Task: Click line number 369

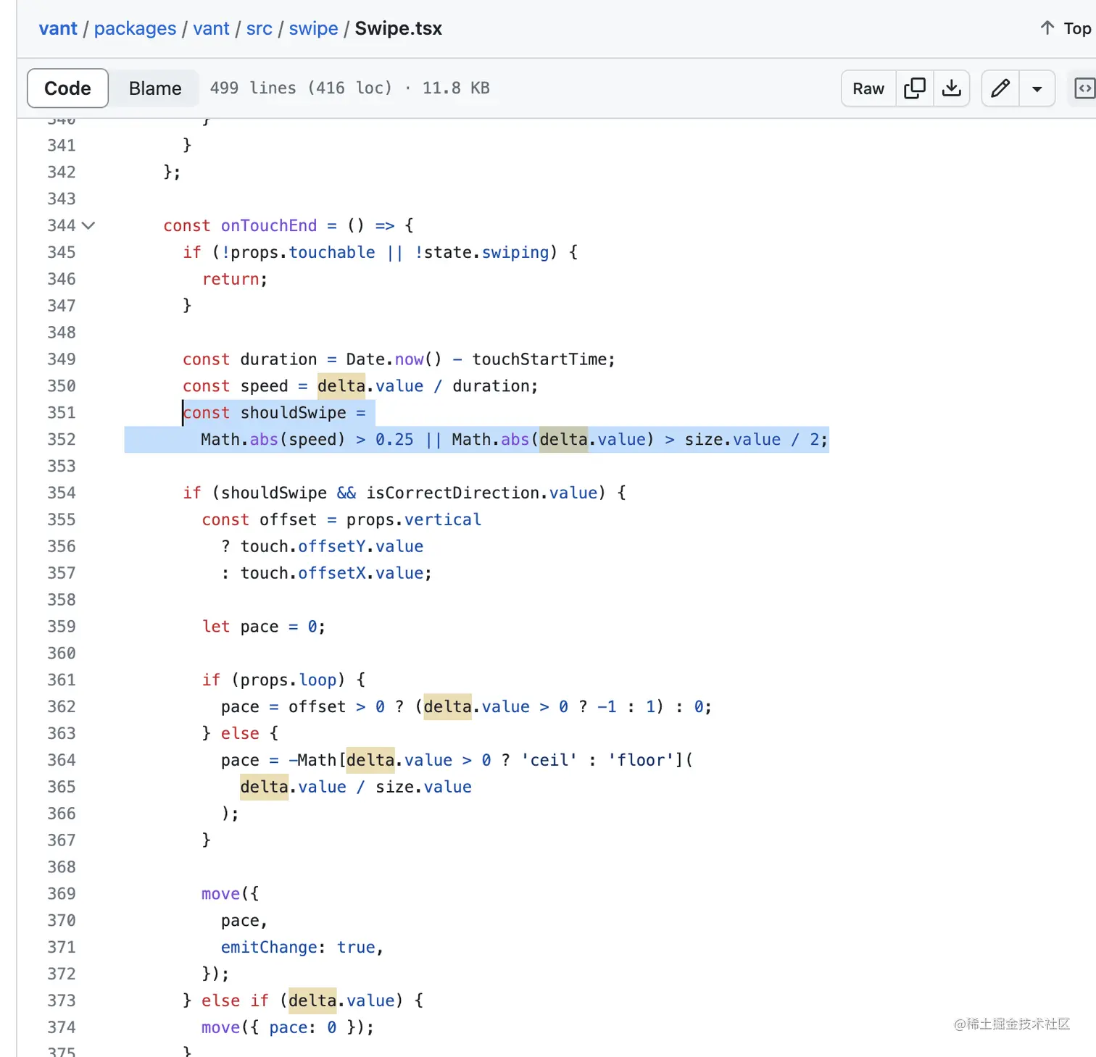Action: (62, 894)
